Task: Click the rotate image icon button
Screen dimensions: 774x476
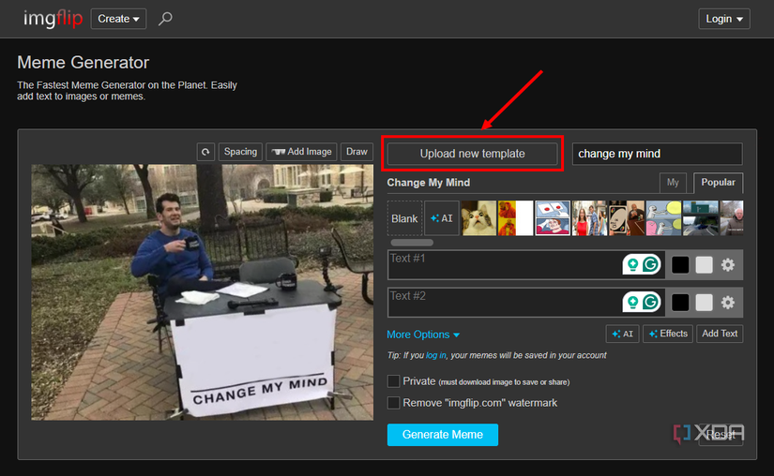Action: tap(205, 152)
